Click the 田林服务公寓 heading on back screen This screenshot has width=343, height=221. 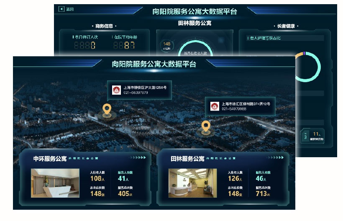pyautogui.click(x=195, y=23)
